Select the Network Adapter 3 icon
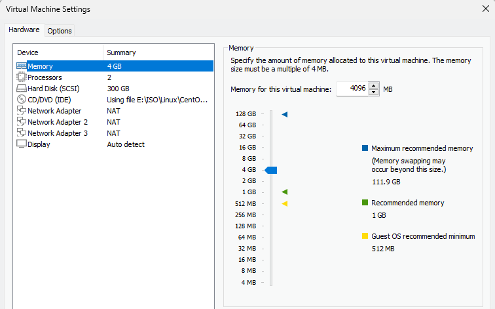 (22, 133)
